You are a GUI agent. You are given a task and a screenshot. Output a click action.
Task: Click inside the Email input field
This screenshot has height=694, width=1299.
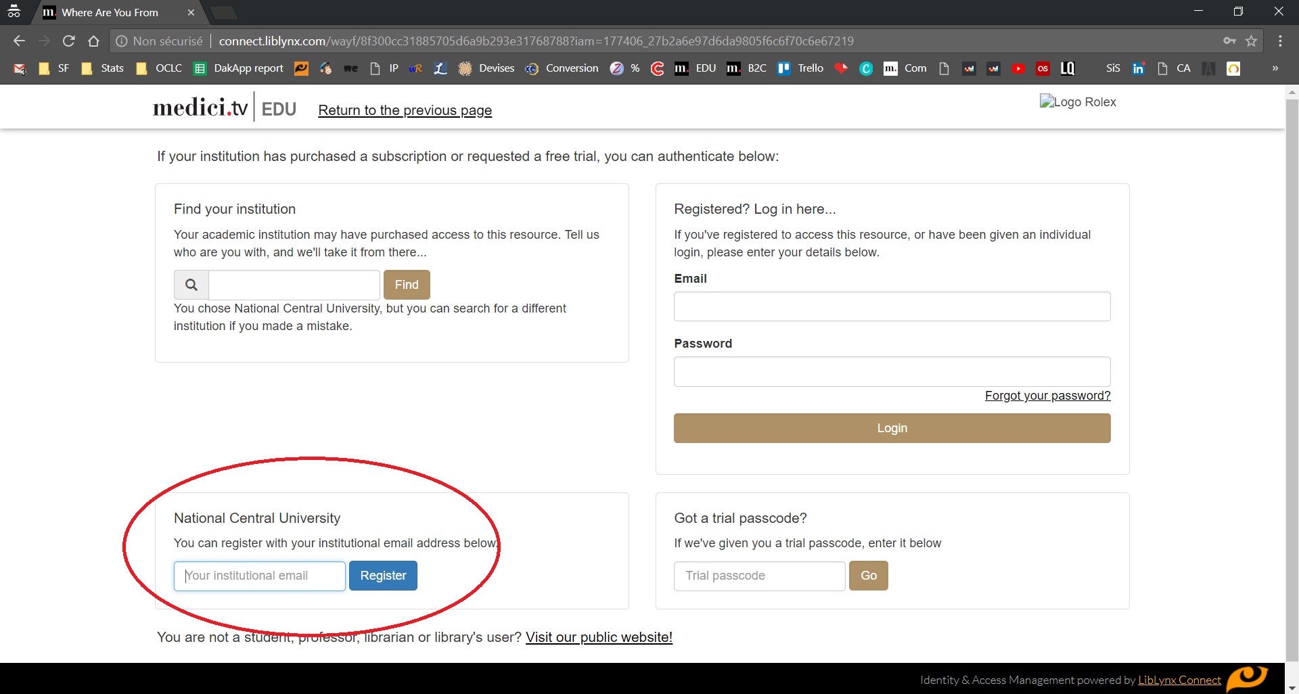point(892,306)
